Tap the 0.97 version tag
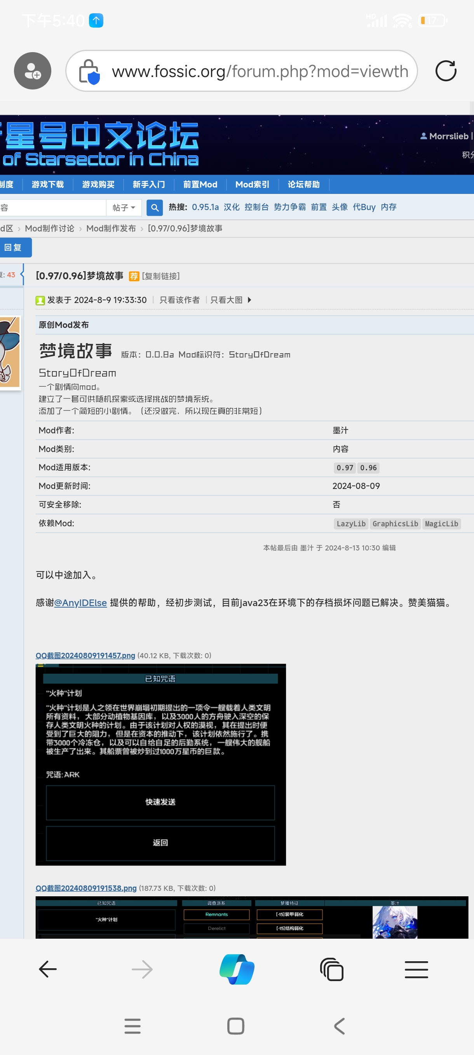 [x=345, y=468]
